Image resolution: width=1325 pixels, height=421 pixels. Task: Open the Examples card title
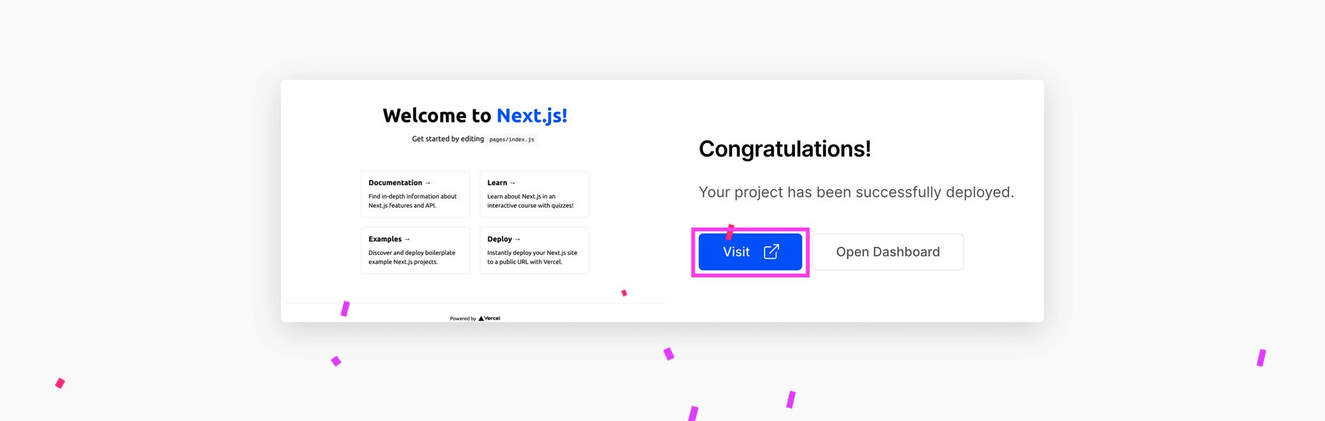point(385,239)
